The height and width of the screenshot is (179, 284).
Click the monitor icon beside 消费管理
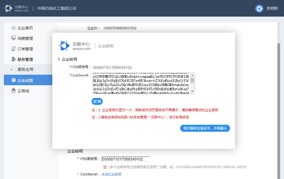click(13, 38)
